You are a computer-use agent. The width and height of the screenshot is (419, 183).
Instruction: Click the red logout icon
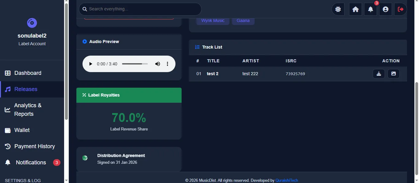coord(401,9)
